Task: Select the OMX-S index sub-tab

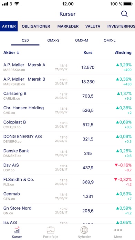Action: (53, 41)
